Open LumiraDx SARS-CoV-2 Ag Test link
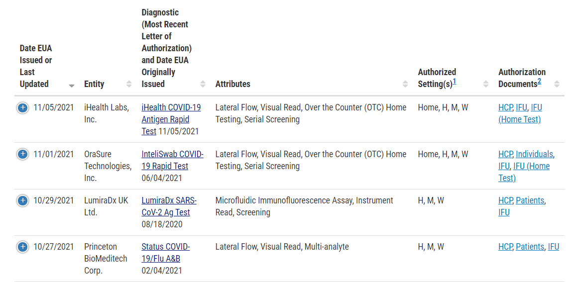This screenshot has height=282, width=579. pos(169,206)
